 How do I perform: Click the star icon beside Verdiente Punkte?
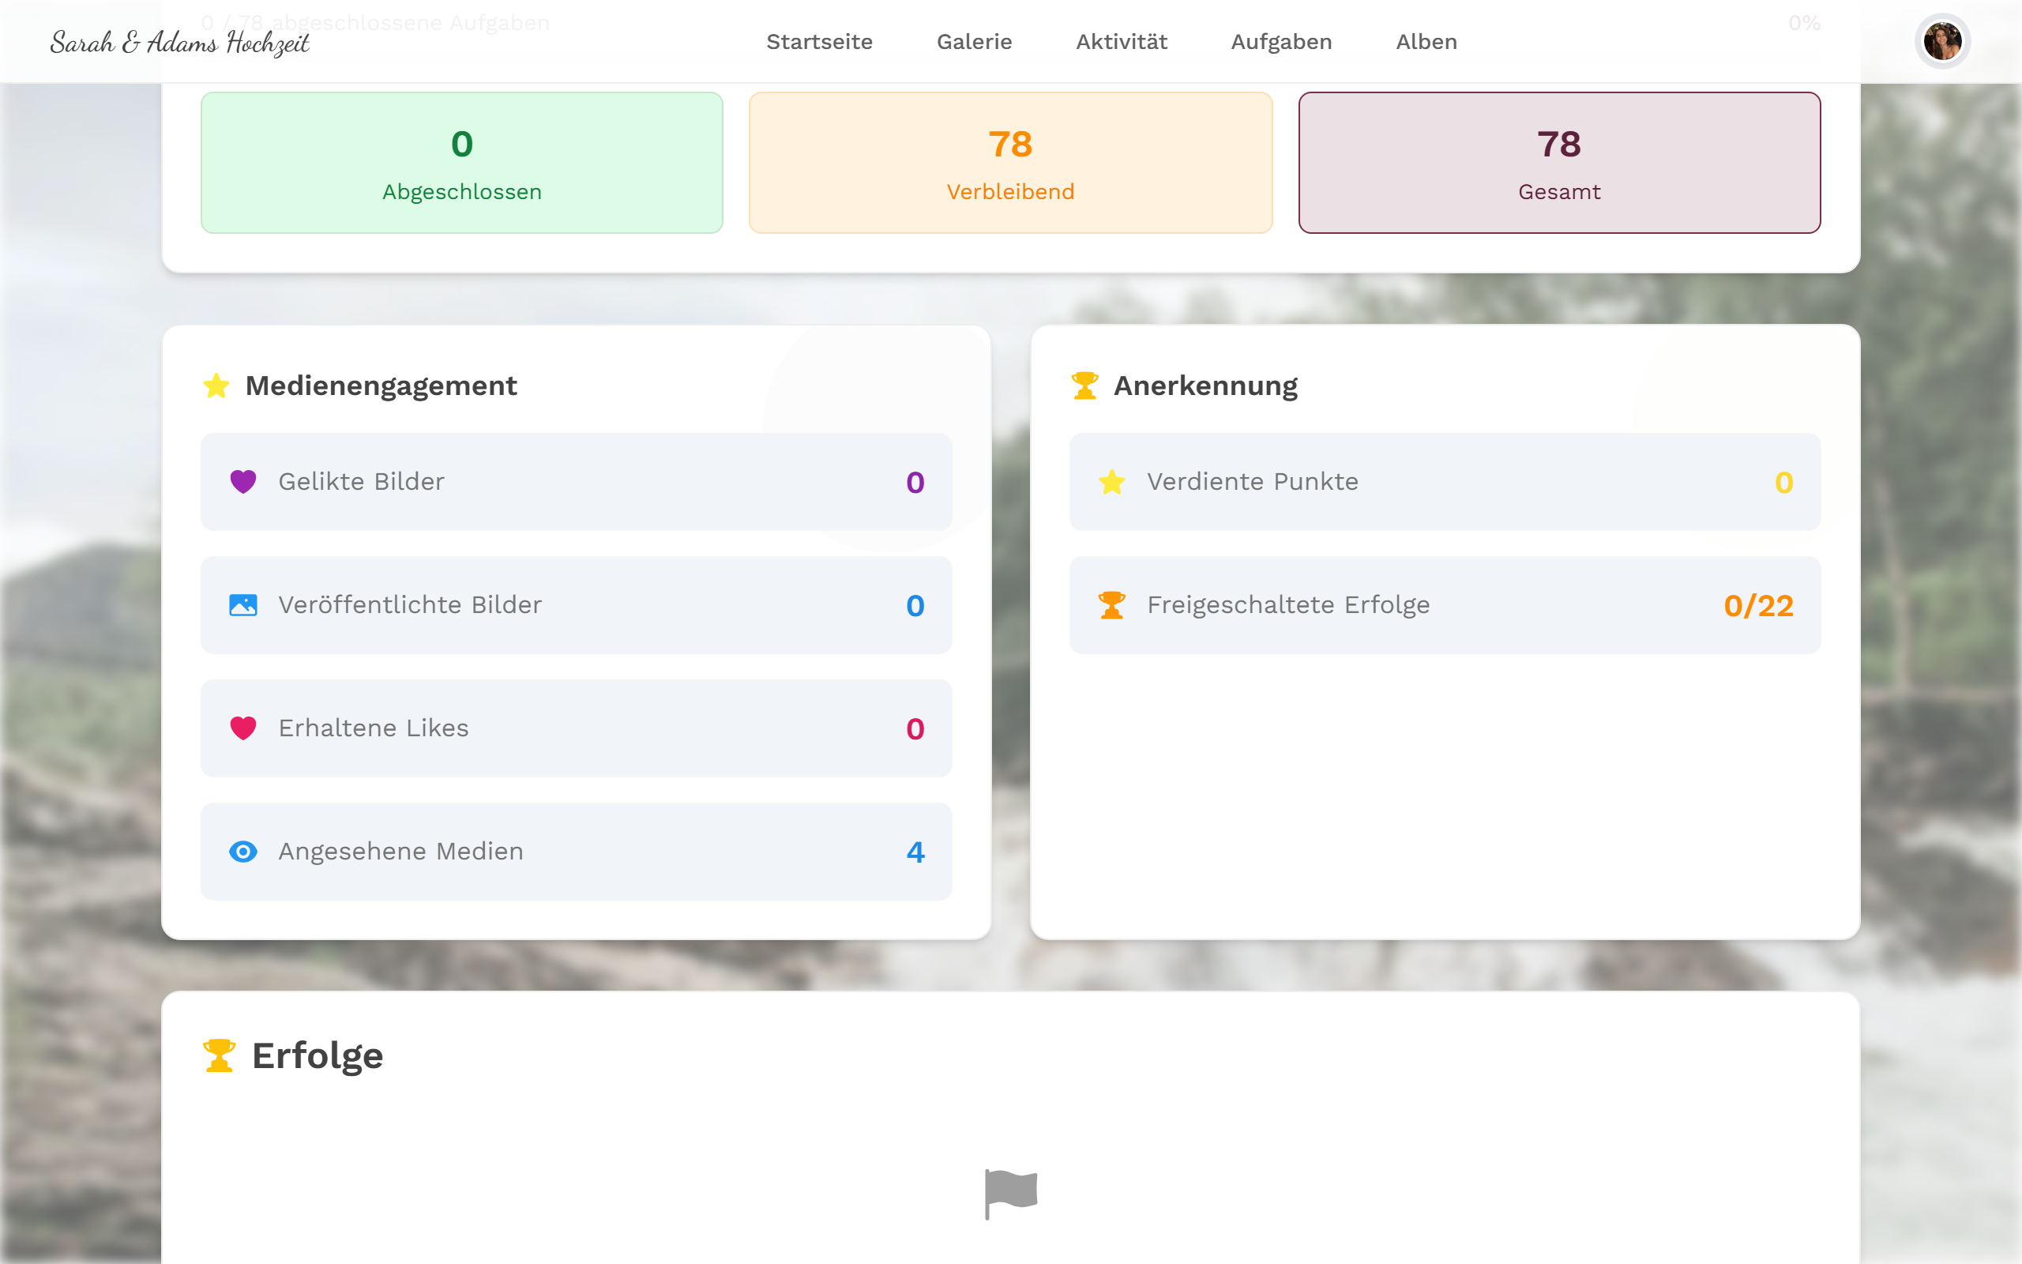(1112, 482)
